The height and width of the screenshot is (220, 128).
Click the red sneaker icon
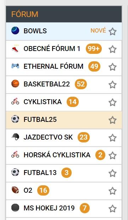coord(15,49)
